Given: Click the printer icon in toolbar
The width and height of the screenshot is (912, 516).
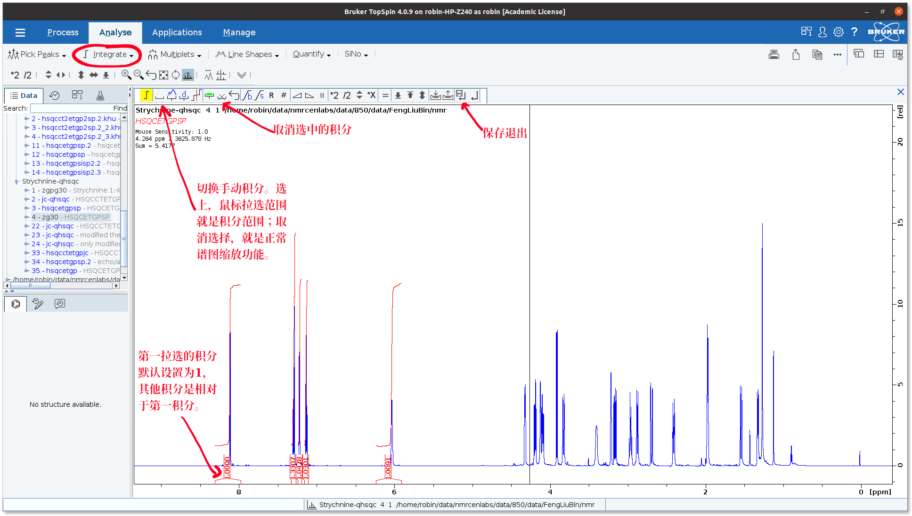Looking at the screenshot, I should (x=774, y=54).
